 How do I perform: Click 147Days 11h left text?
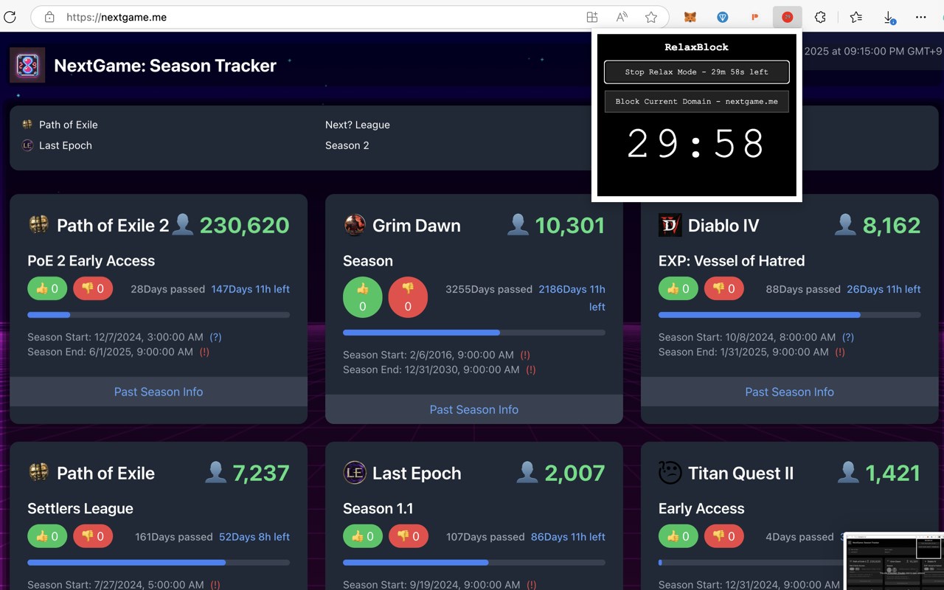(x=251, y=289)
